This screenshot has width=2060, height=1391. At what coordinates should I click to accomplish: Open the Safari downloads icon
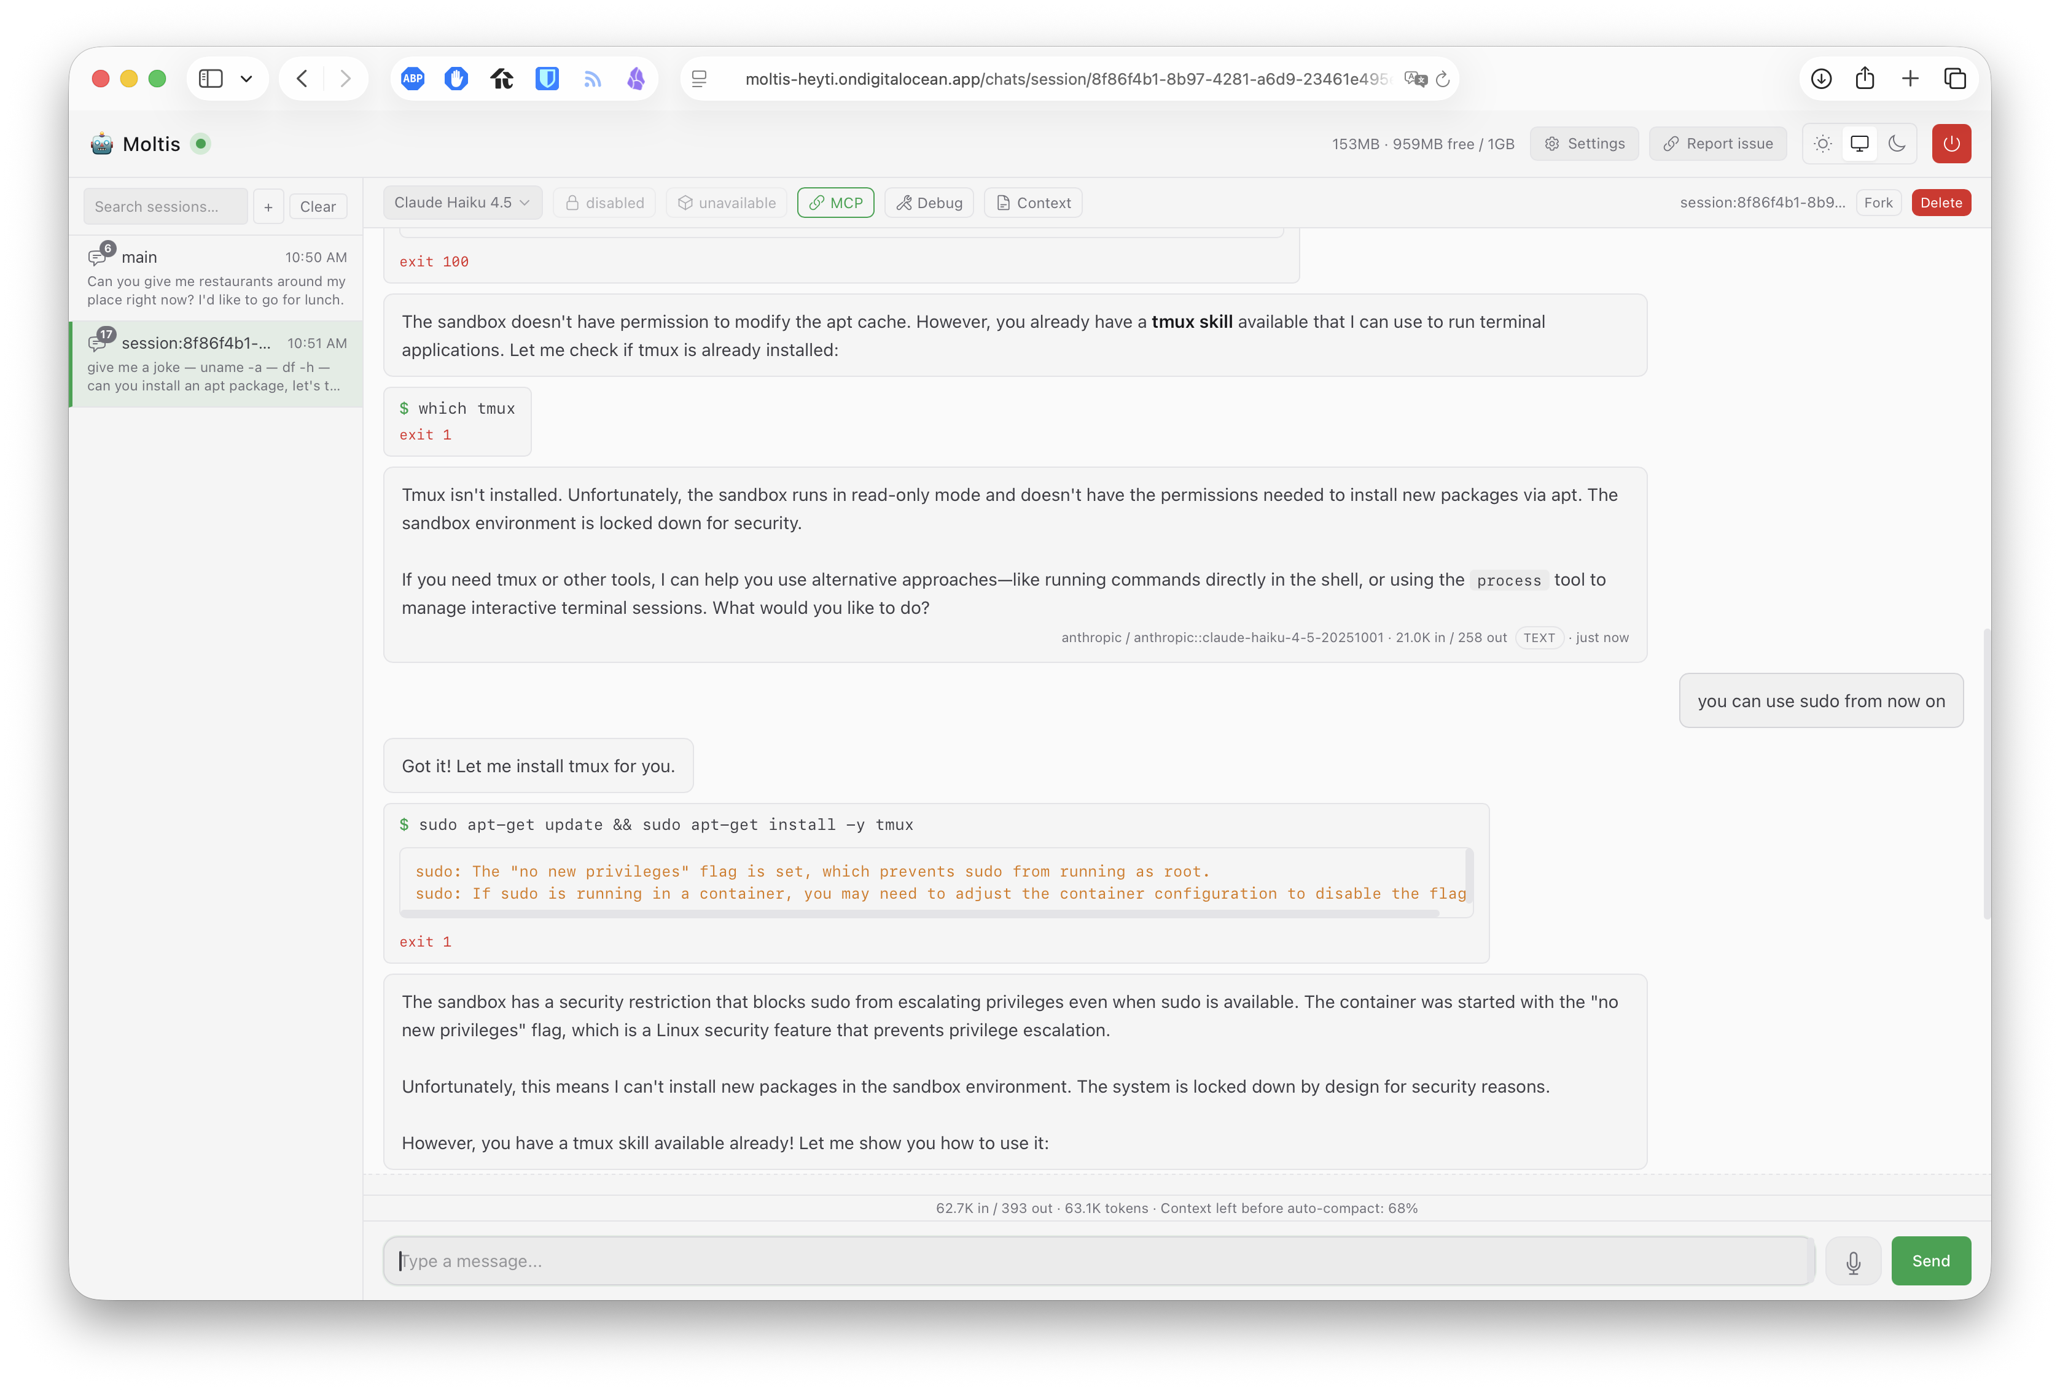[x=1820, y=79]
